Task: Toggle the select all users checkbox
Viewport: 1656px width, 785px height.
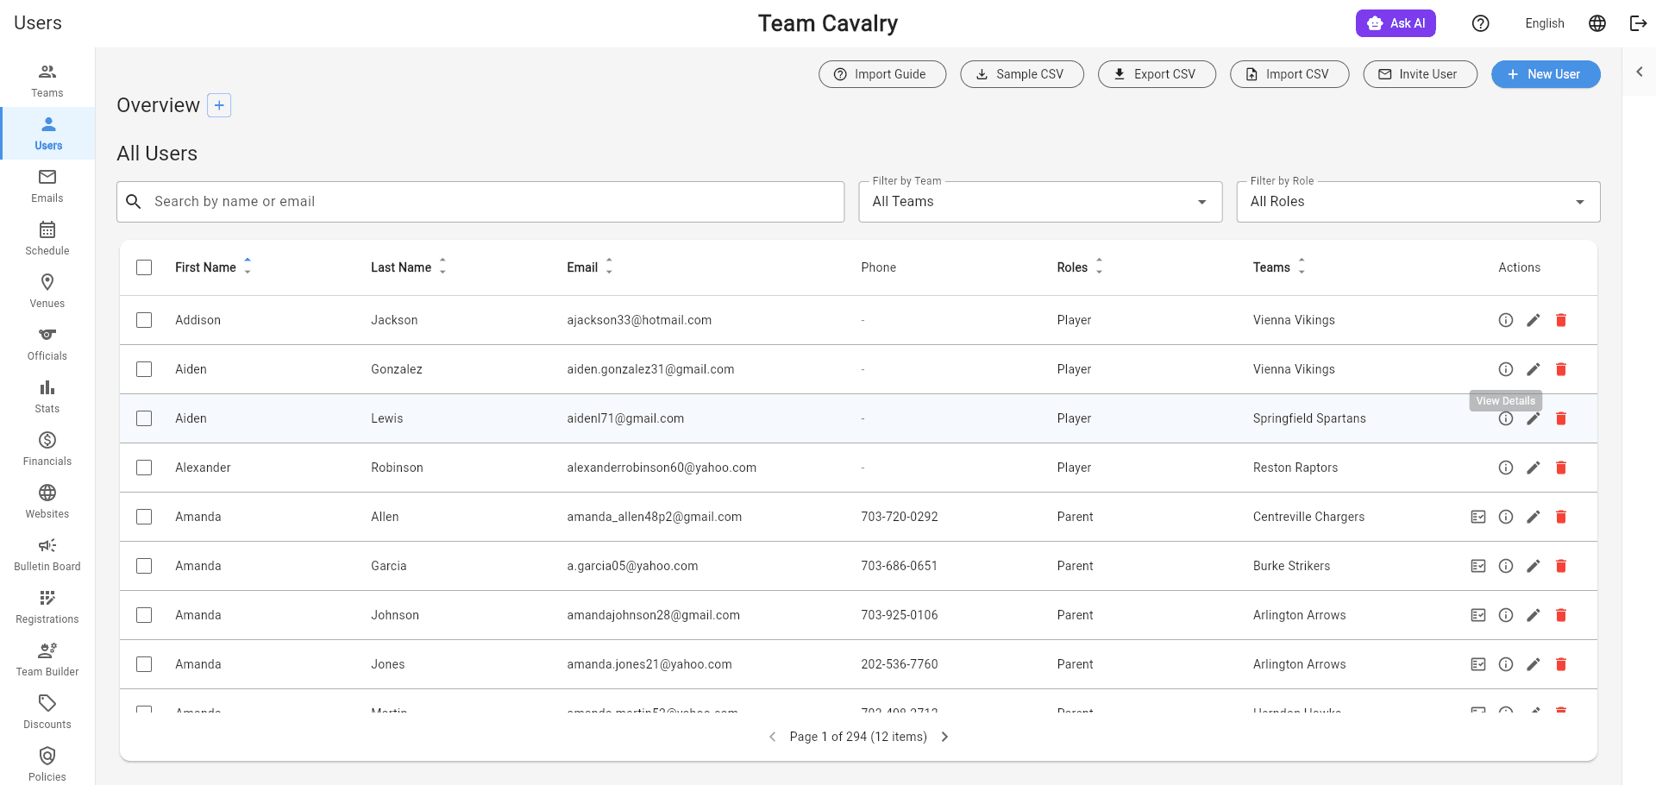Action: (x=144, y=267)
